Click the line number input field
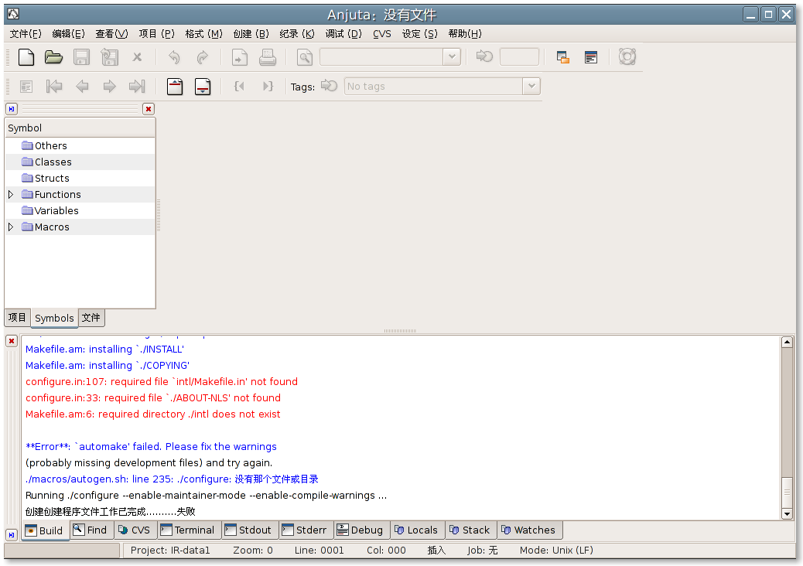Screen dimensions: 803x566 [x=519, y=56]
